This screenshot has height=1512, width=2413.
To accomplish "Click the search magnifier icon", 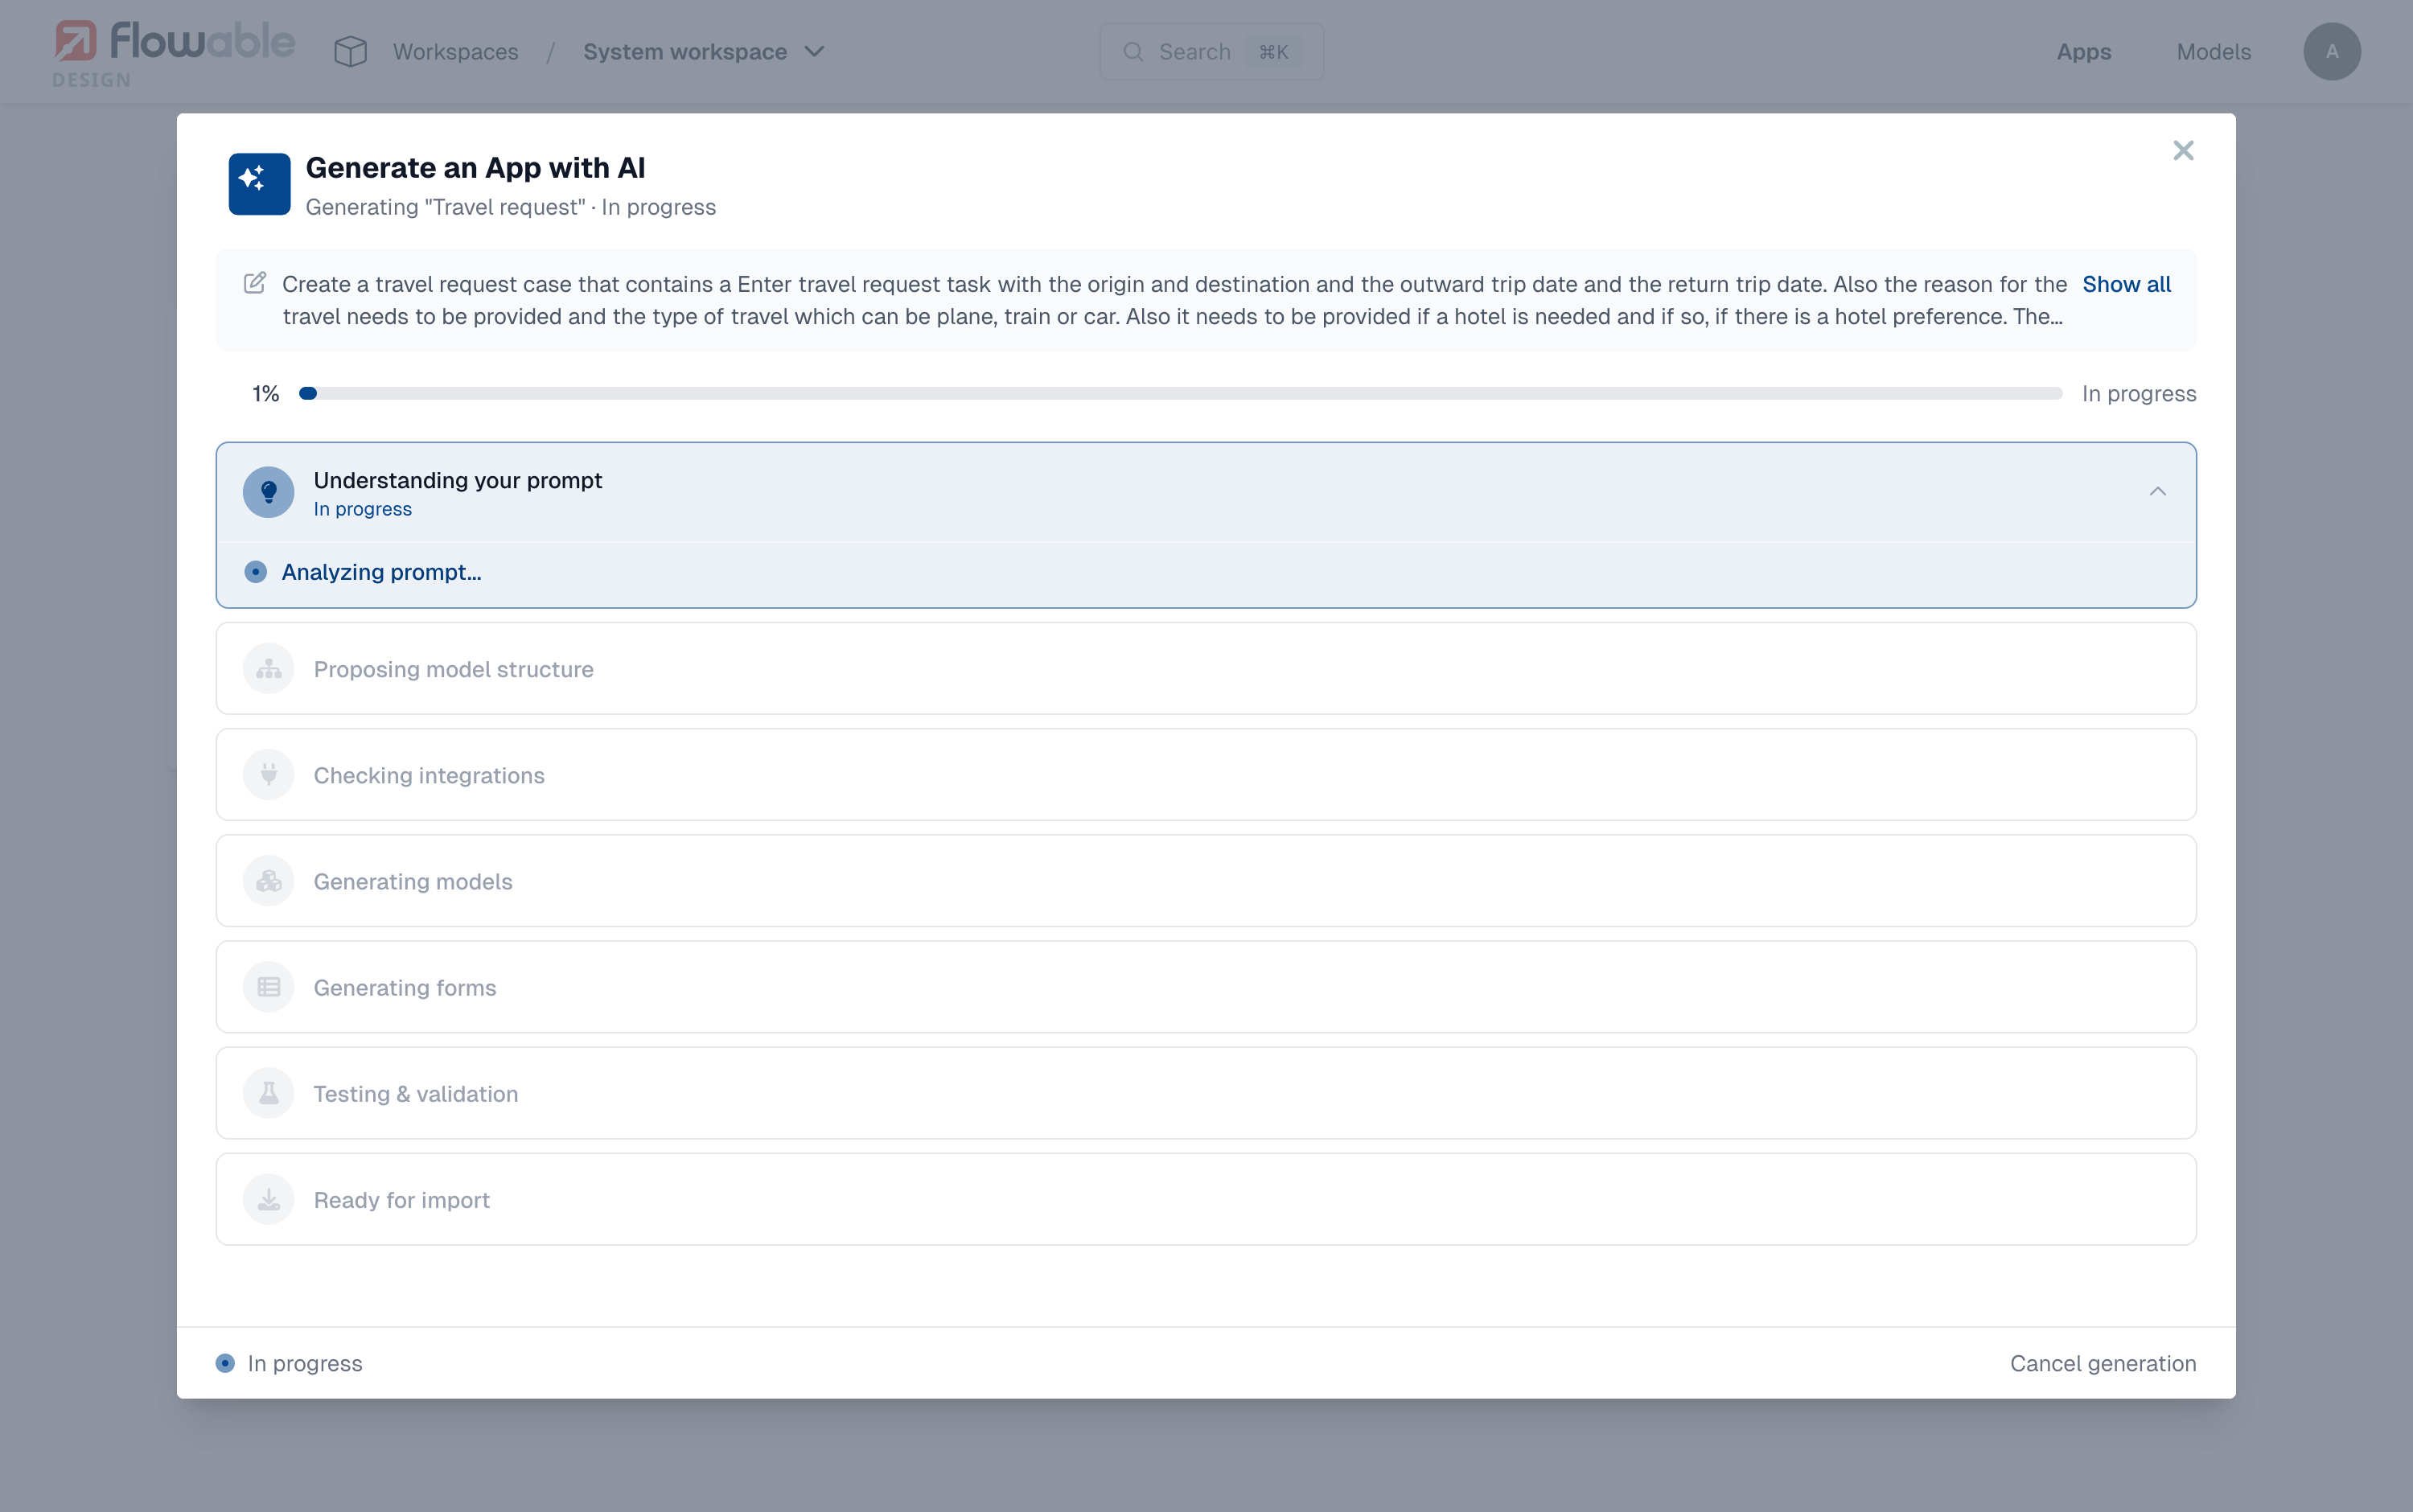I will pyautogui.click(x=1133, y=52).
